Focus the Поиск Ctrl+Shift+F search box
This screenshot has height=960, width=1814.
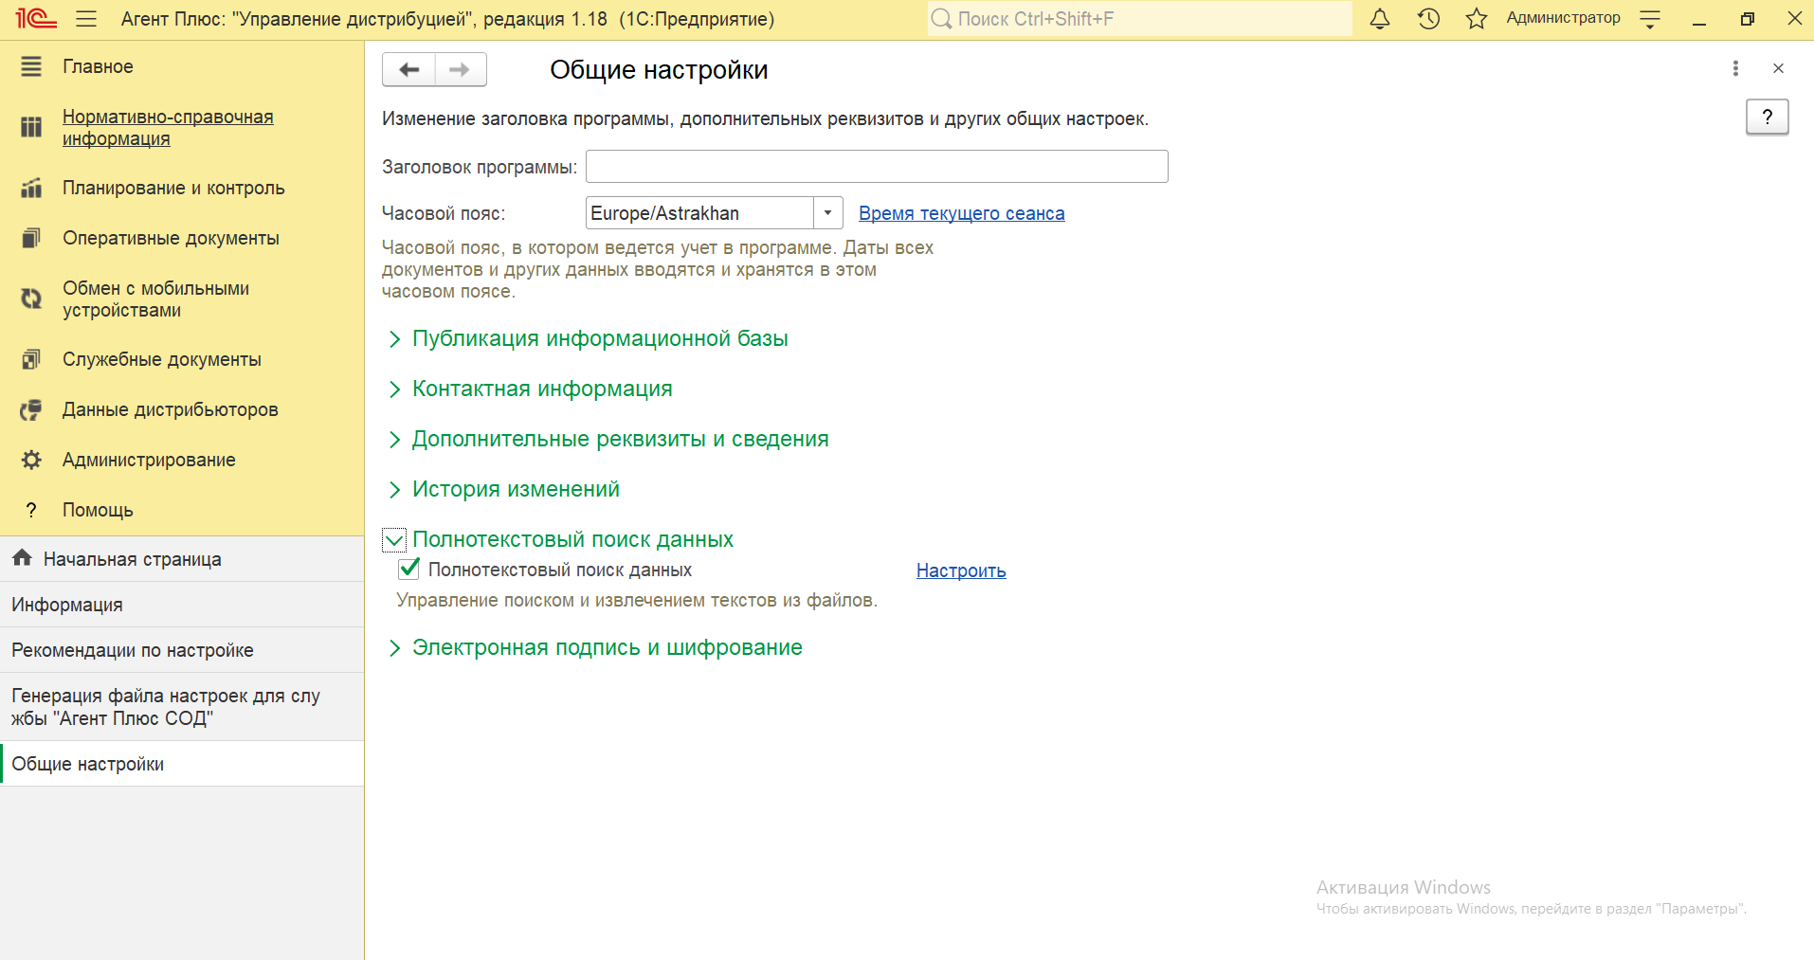click(1140, 19)
